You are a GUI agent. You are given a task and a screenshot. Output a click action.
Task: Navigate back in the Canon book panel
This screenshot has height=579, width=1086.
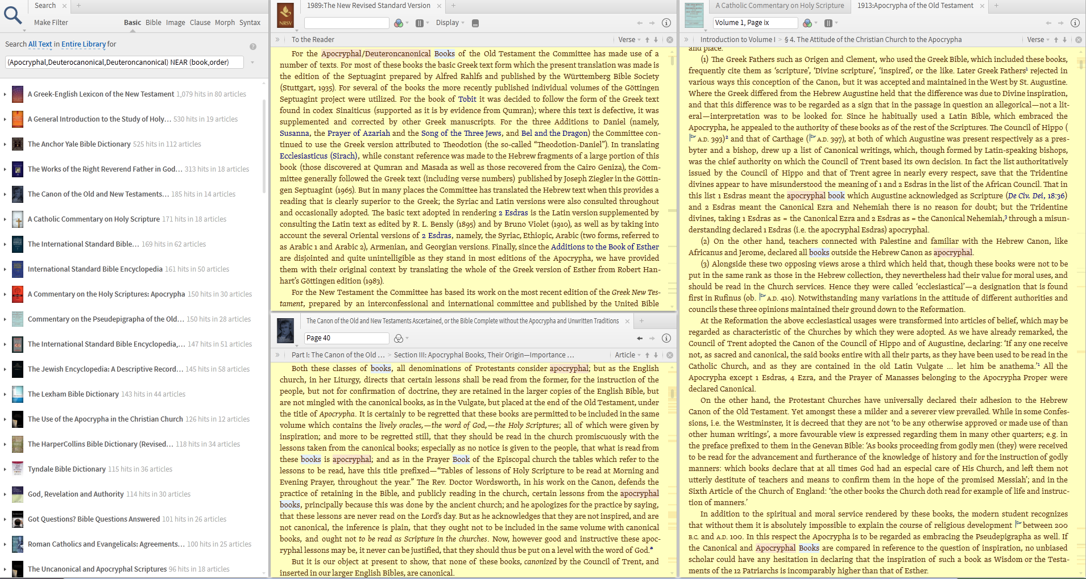pos(640,338)
